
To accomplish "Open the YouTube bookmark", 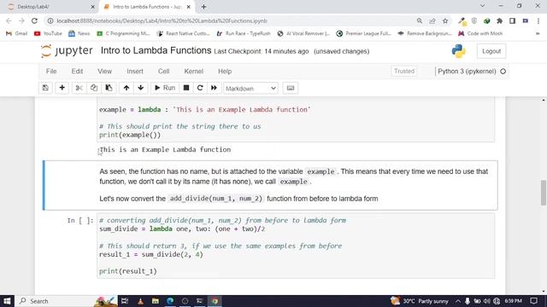I will [48, 33].
